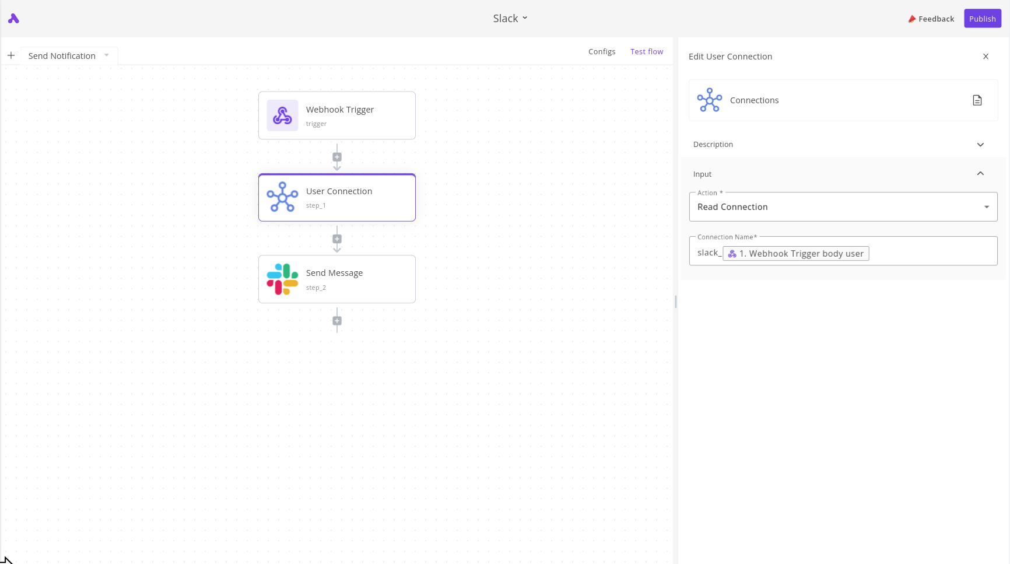The image size is (1010, 564).
Task: Click the app logo in top-left corner
Action: click(13, 19)
